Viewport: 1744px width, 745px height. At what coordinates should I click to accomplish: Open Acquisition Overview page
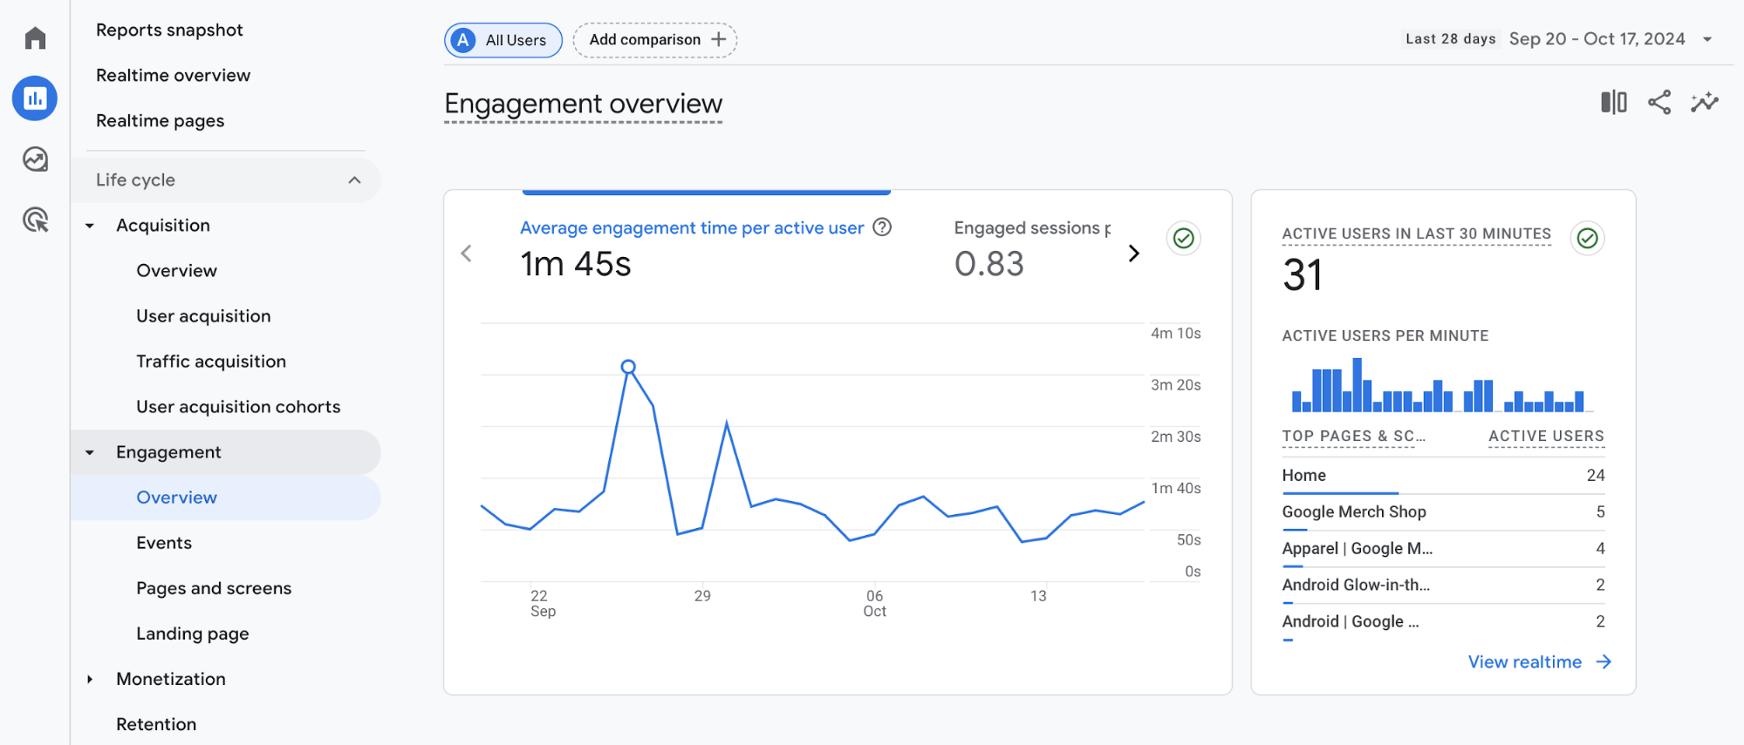(x=176, y=270)
